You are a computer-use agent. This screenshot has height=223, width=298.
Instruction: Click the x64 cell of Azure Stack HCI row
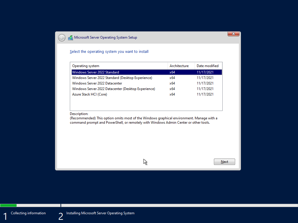pyautogui.click(x=172, y=94)
